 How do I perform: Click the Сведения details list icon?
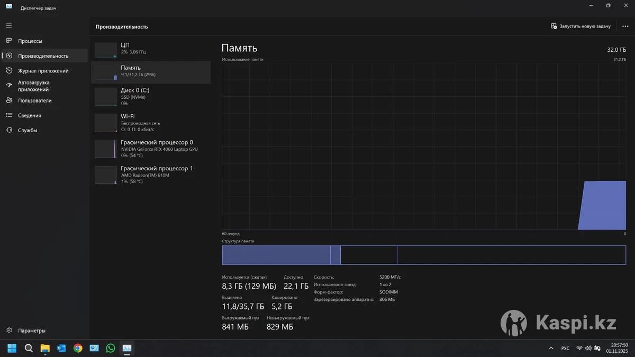click(x=9, y=115)
